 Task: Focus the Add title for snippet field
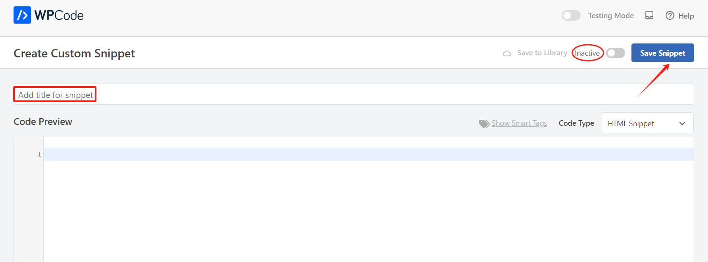coord(338,95)
